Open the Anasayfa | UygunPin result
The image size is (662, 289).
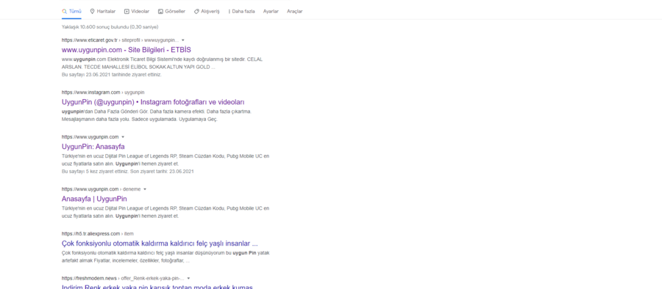pyautogui.click(x=94, y=199)
